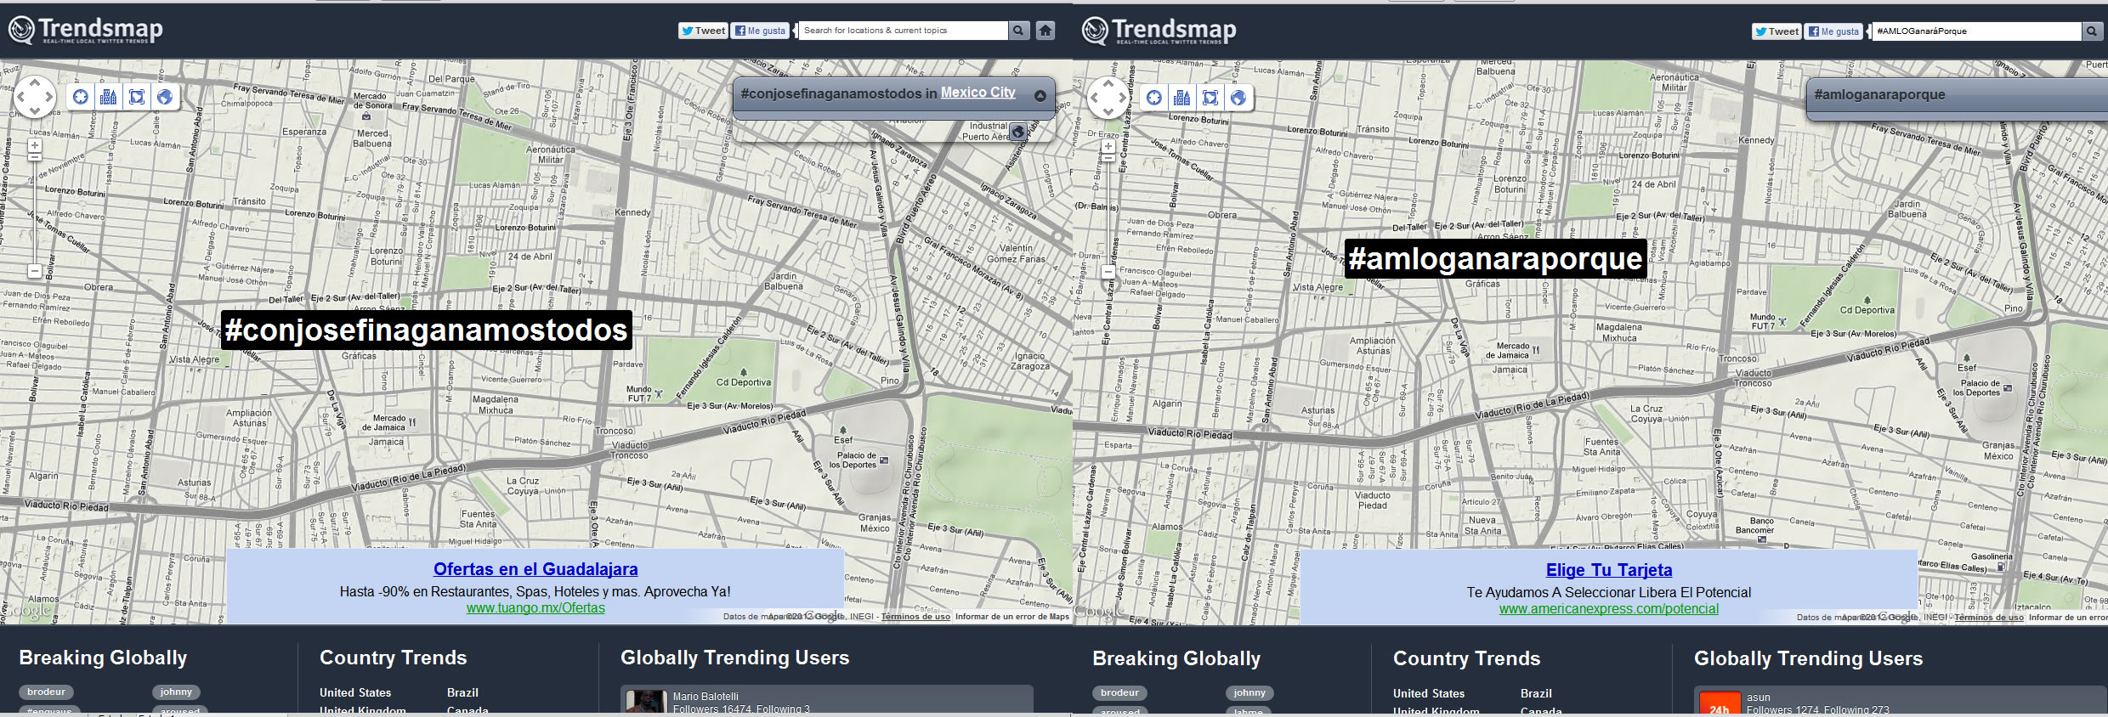Click the search magnifier button in left window
The width and height of the screenshot is (2108, 717).
tap(1018, 31)
